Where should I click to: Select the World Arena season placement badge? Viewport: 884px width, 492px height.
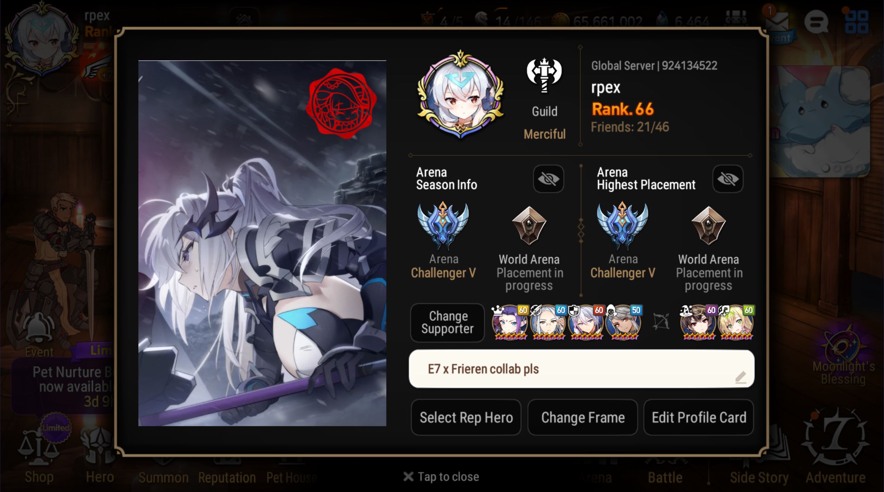tap(529, 226)
